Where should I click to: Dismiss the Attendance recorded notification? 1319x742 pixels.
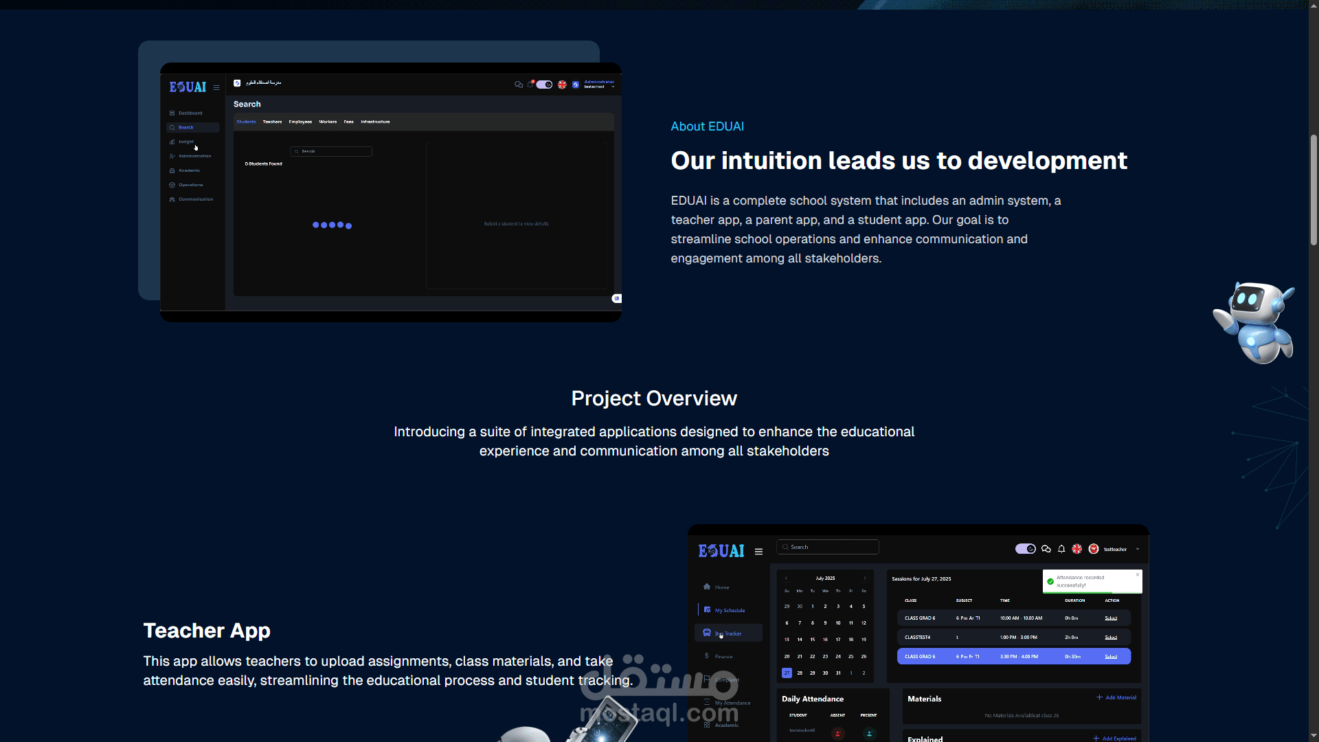click(1138, 574)
